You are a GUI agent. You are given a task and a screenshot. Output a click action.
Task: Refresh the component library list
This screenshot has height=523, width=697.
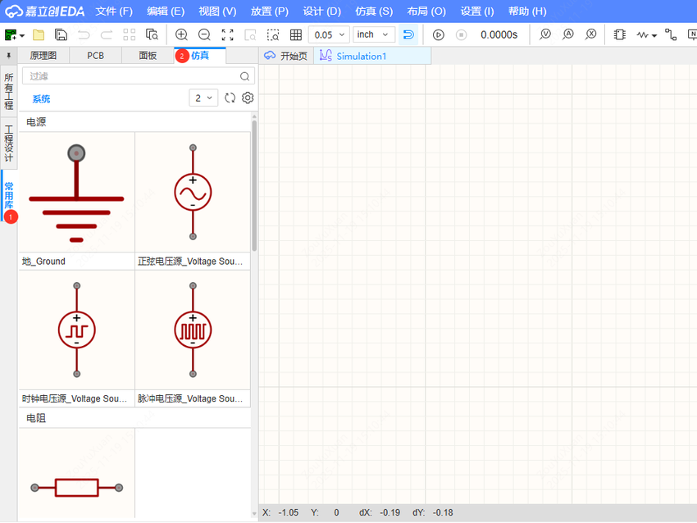click(230, 98)
